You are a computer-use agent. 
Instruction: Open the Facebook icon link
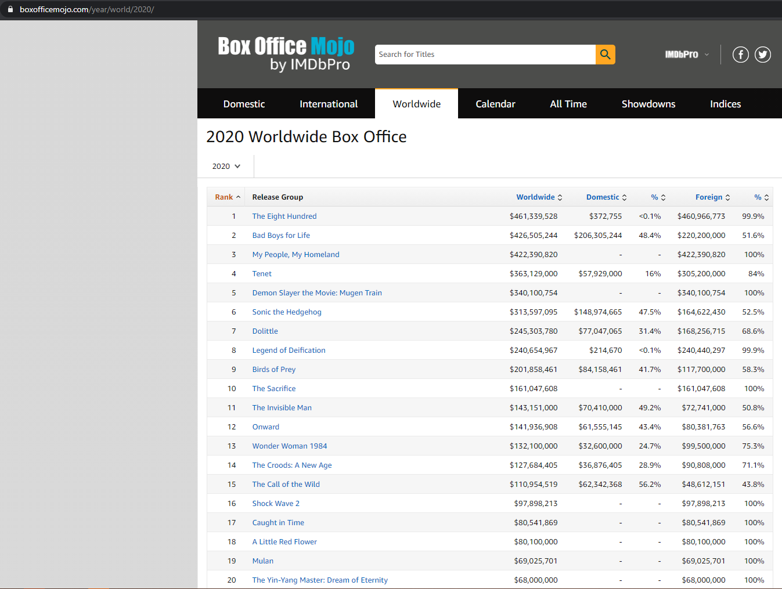pos(740,55)
